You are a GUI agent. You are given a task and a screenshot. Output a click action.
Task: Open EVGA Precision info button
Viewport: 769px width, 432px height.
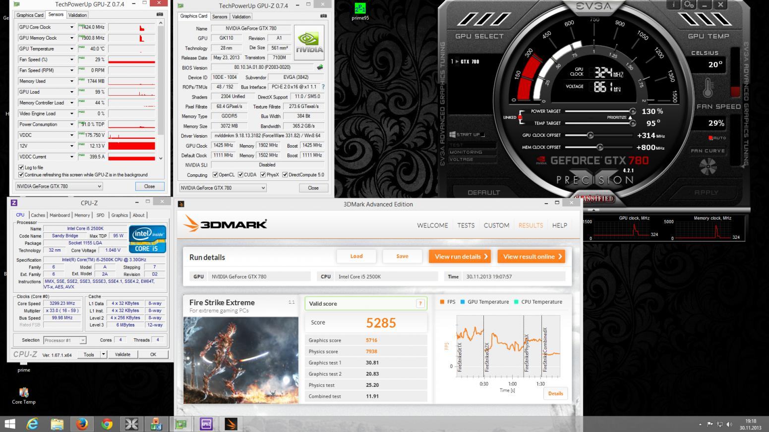pos(673,4)
